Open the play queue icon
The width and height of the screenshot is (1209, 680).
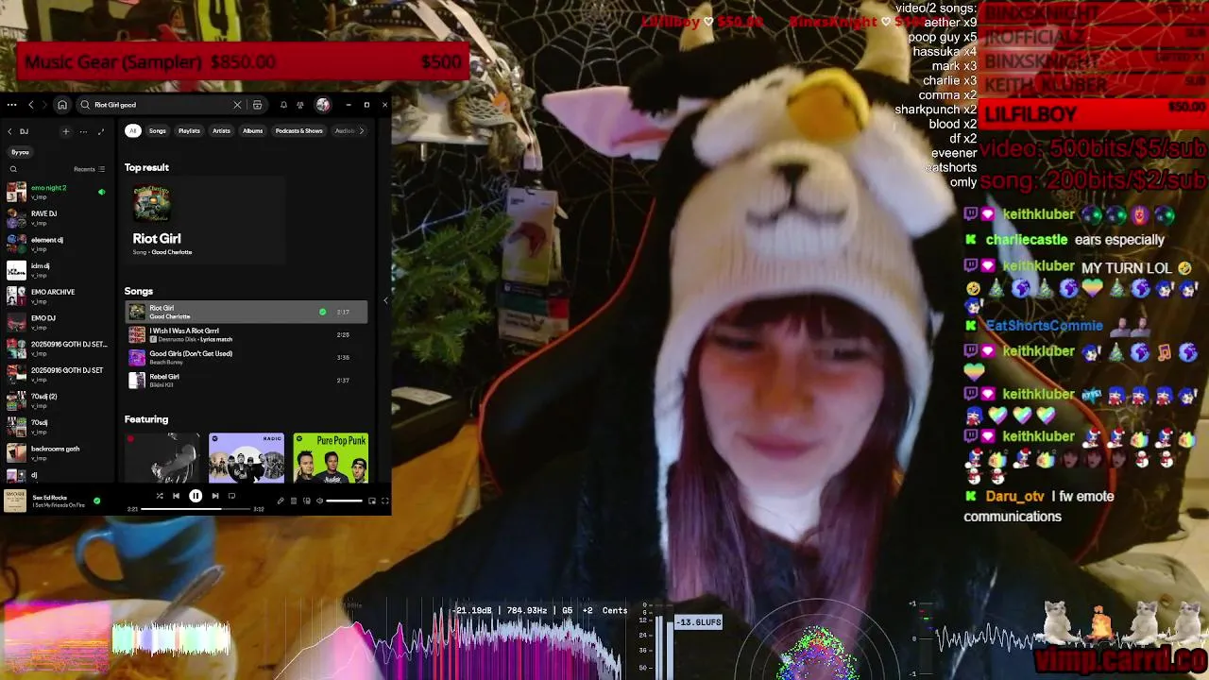click(x=294, y=501)
